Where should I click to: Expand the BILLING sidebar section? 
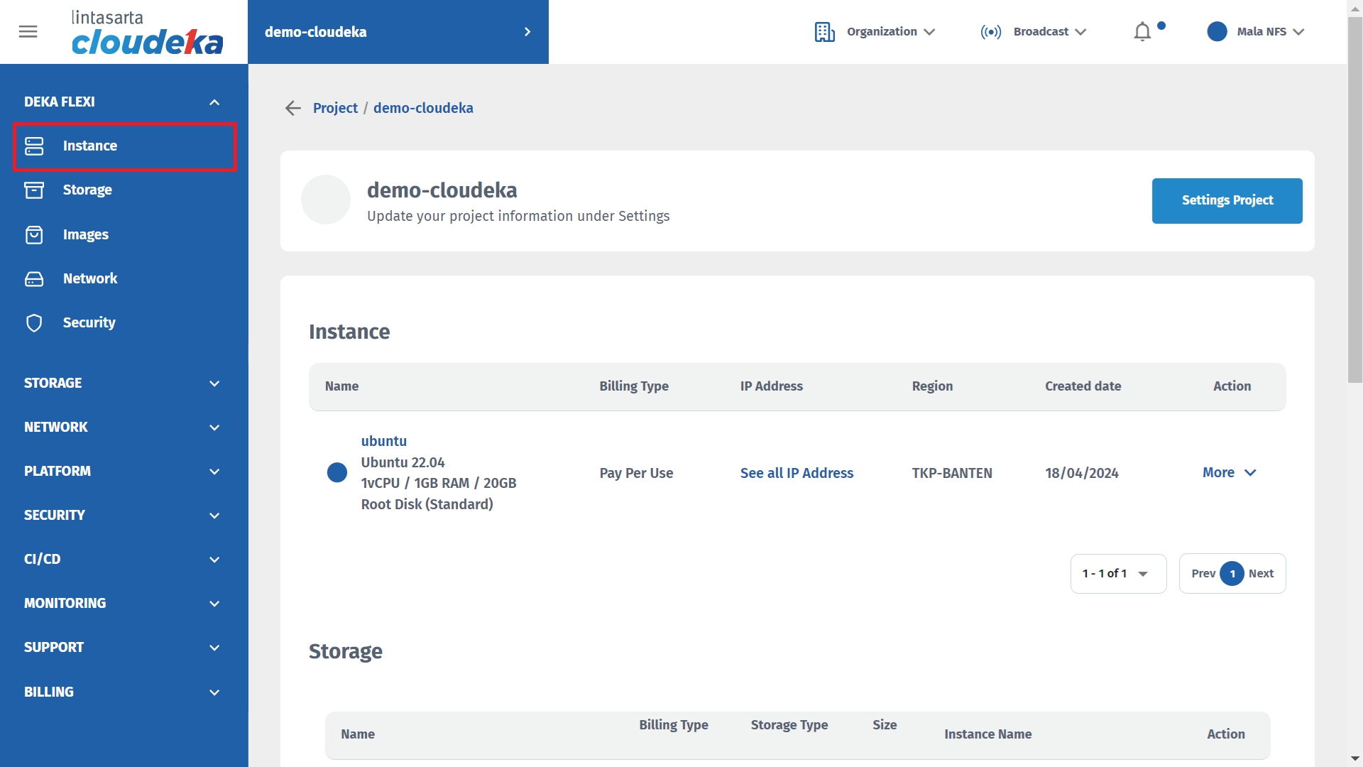pyautogui.click(x=214, y=692)
